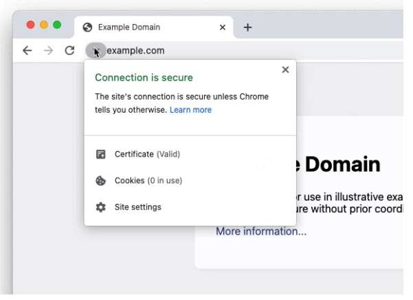Close the Example Domain tab
The width and height of the screenshot is (413, 300).
(223, 27)
